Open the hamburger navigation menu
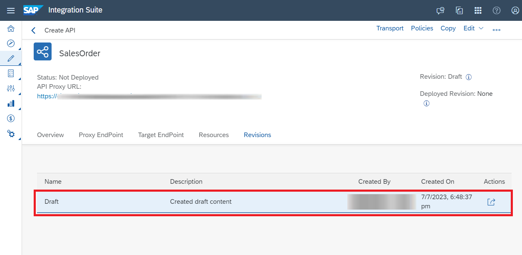This screenshot has height=255, width=522. 11,10
